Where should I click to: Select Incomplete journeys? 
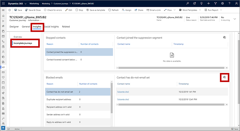(23, 43)
